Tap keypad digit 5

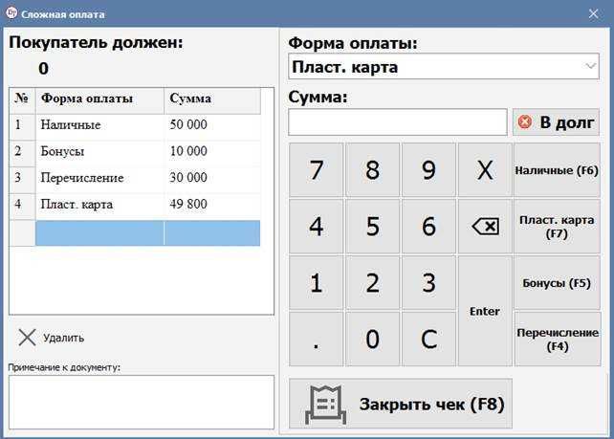[372, 226]
